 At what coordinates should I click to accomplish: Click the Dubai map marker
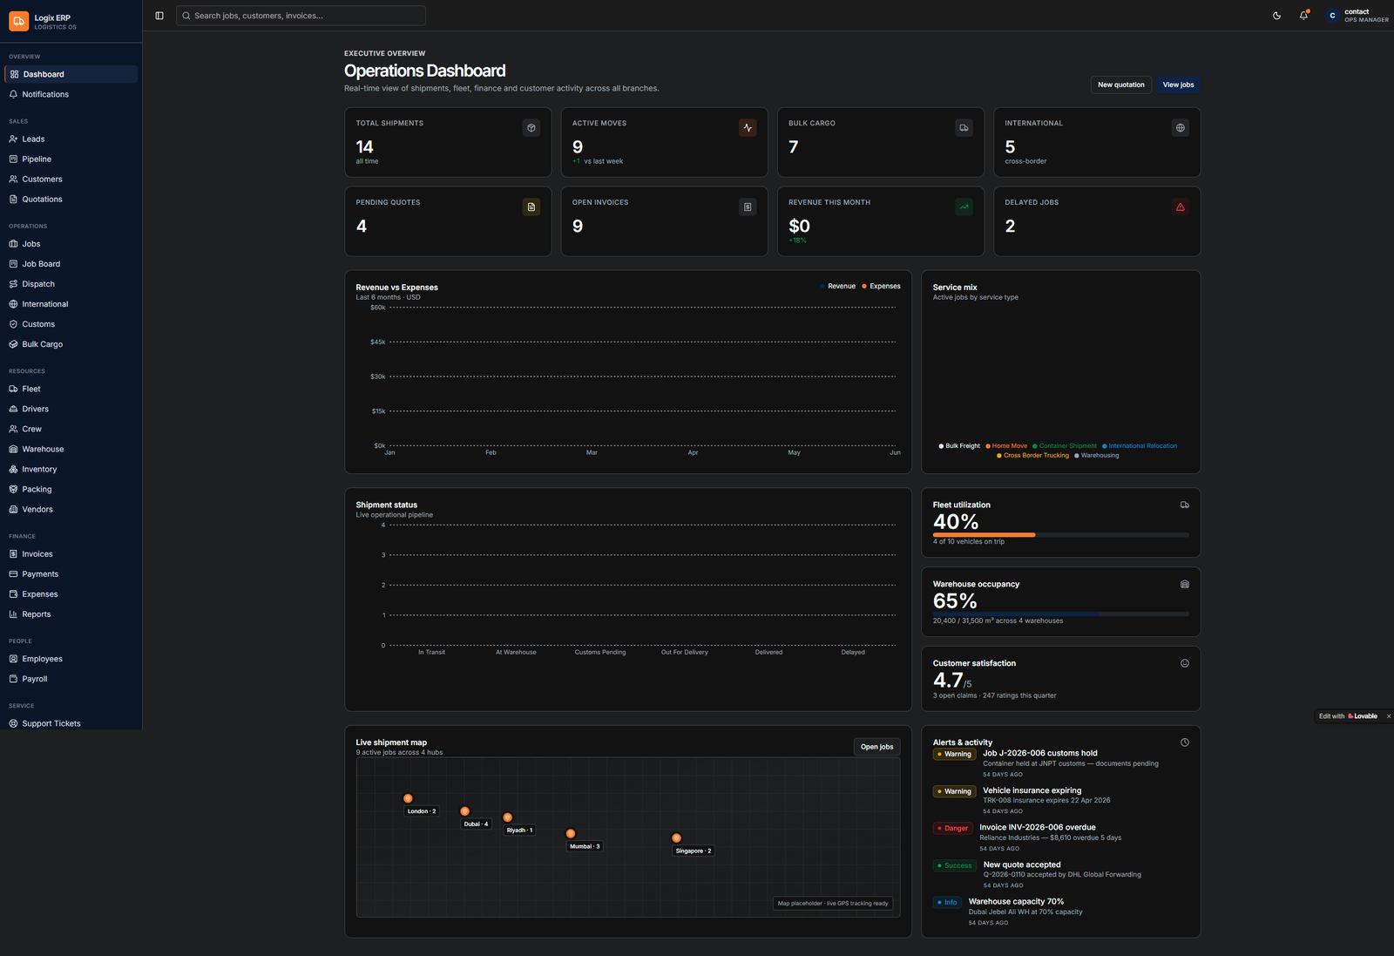coord(464,811)
